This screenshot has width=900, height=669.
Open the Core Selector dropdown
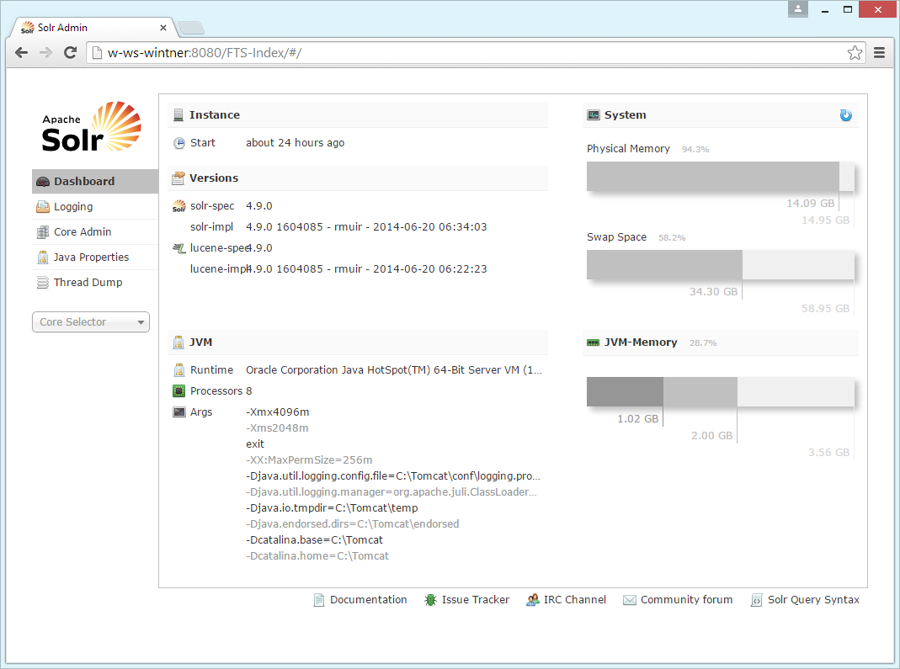pos(91,322)
